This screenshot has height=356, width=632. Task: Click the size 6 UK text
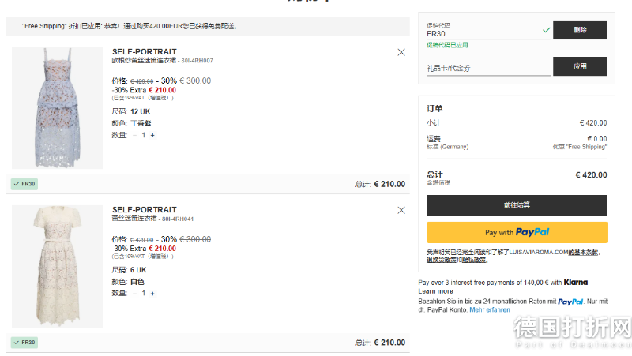coord(138,270)
